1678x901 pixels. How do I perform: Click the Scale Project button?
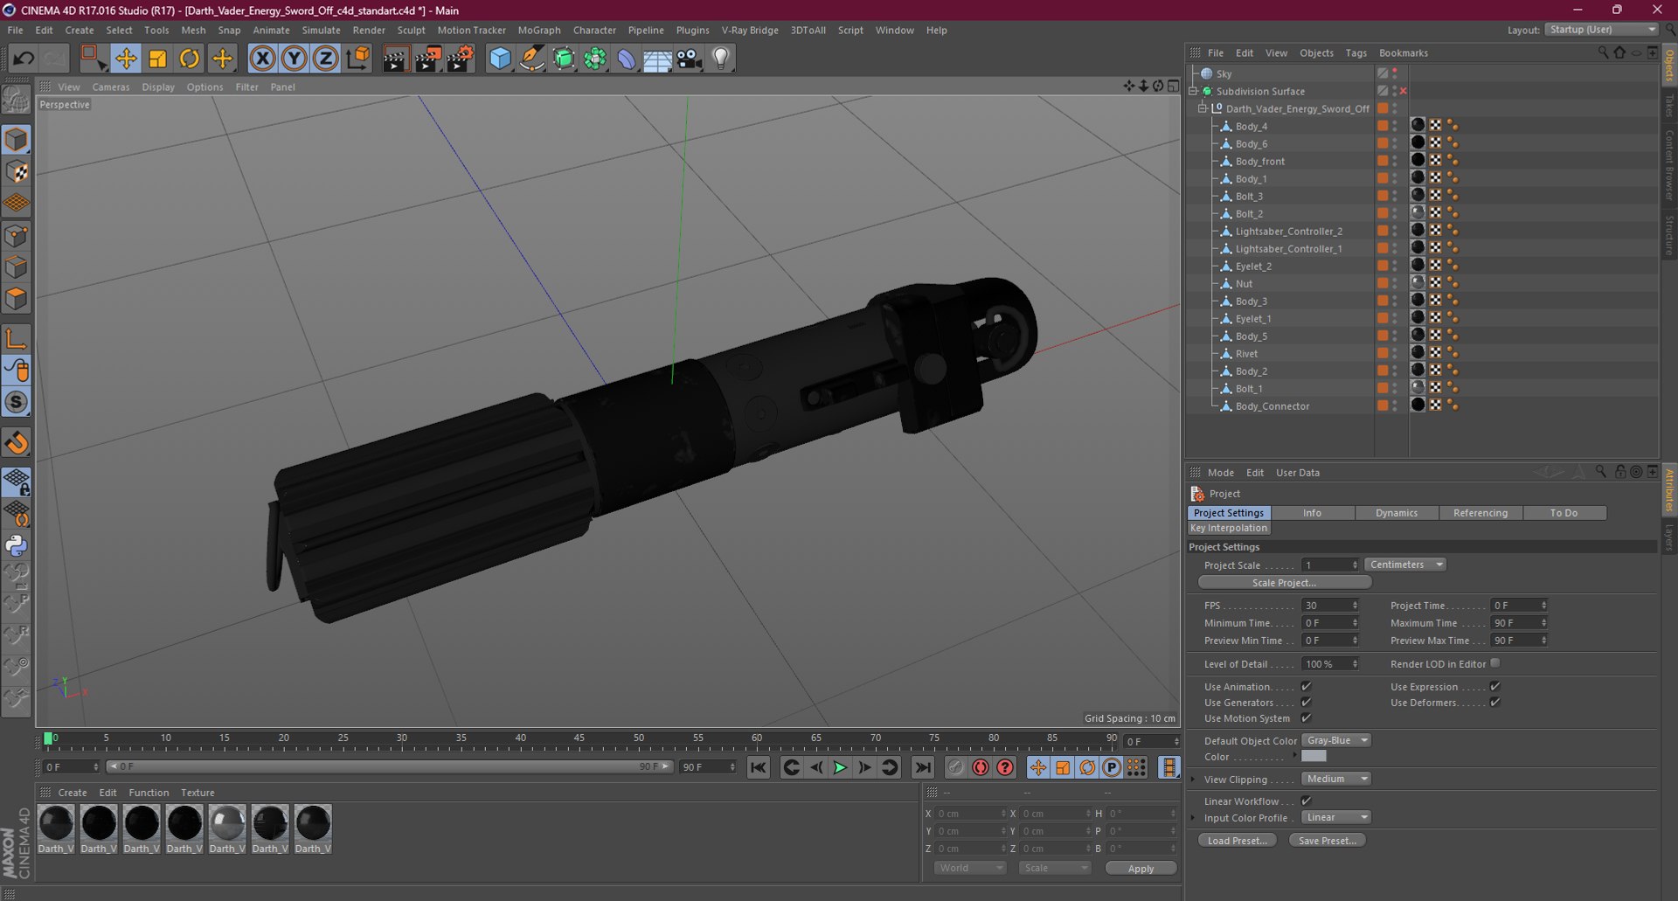coord(1284,583)
